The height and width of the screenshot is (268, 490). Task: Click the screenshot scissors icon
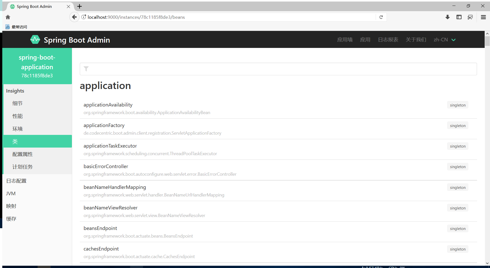470,17
